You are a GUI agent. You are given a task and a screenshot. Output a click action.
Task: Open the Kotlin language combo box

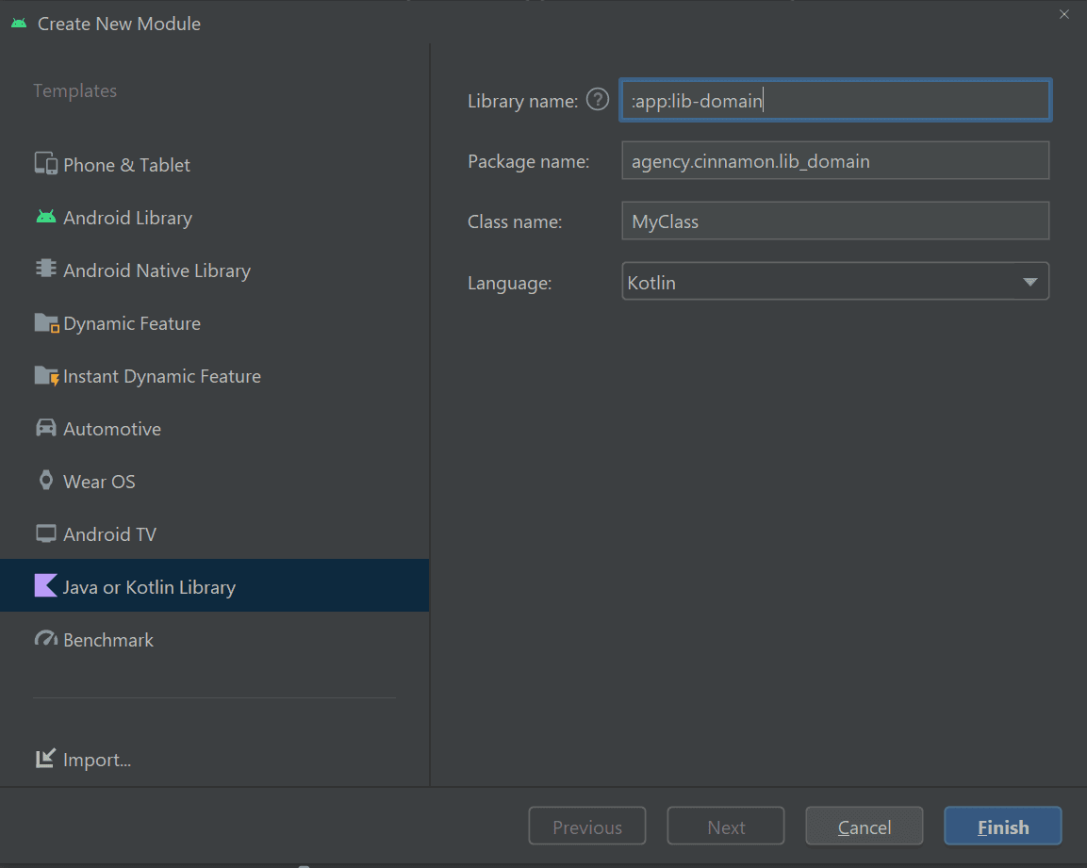tap(820, 282)
